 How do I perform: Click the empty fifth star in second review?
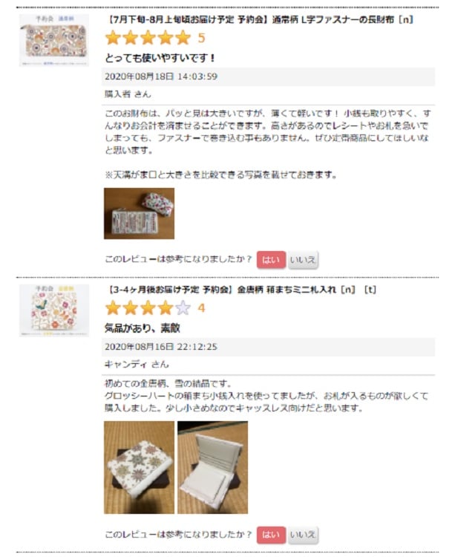tap(183, 308)
